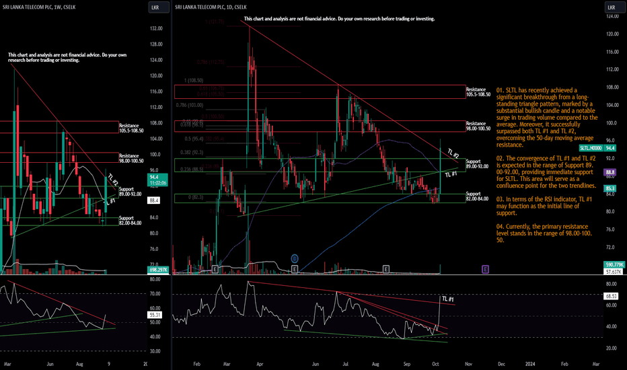The image size is (627, 370).
Task: Select note 03 about the RSI indicator
Action: coord(544,206)
